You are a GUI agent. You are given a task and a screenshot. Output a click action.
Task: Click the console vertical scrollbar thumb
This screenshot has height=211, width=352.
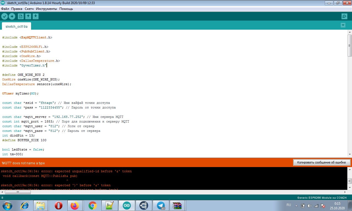350,181
